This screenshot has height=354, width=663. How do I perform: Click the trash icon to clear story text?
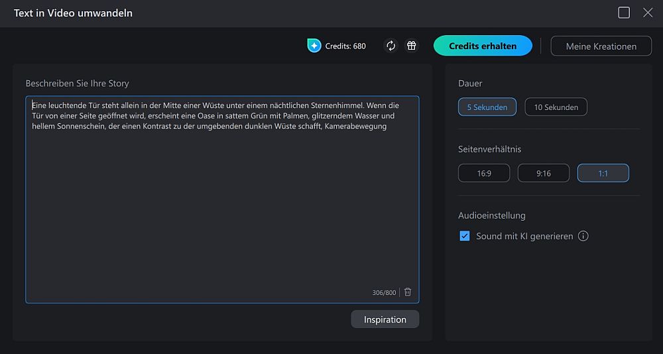pyautogui.click(x=408, y=292)
